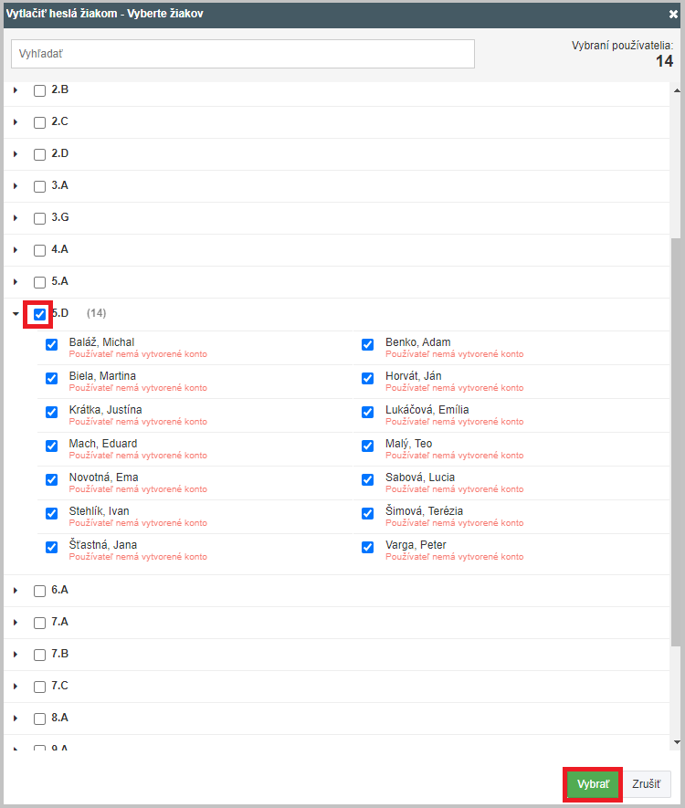
Task: Deselect student Baláž, Michal
Action: (52, 345)
